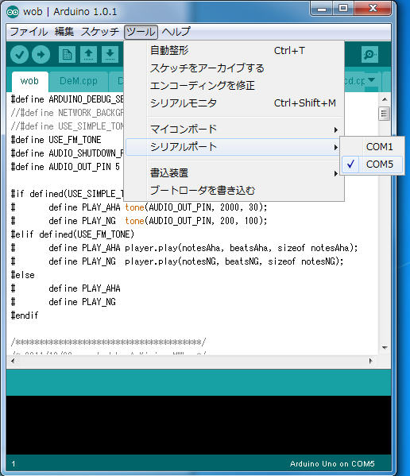Click '#elif defined(USE_FM_TONE)' line

72,234
